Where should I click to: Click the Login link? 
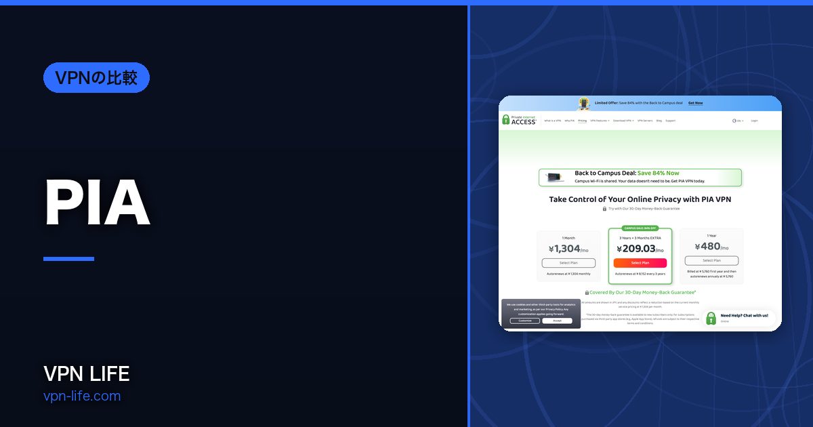coord(754,121)
